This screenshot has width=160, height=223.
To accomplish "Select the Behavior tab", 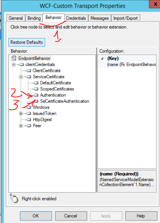I will click(x=53, y=18).
